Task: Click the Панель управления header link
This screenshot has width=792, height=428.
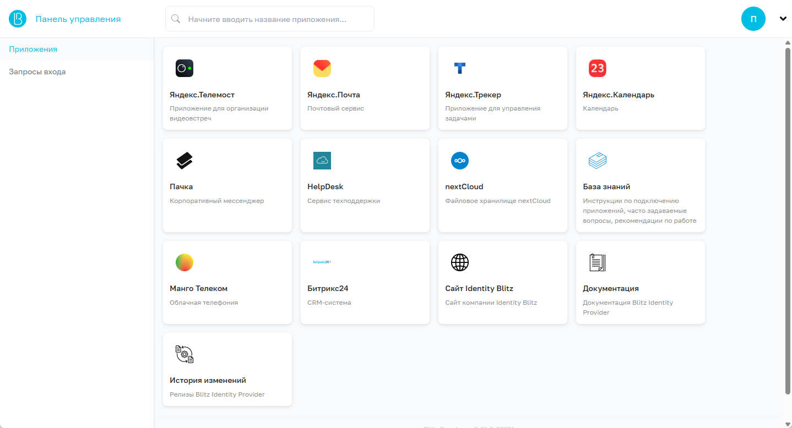Action: tap(78, 19)
